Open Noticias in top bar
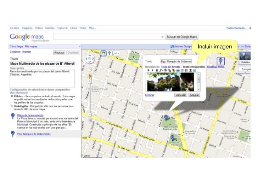This screenshot has height=182, width=258. pyautogui.click(x=50, y=28)
